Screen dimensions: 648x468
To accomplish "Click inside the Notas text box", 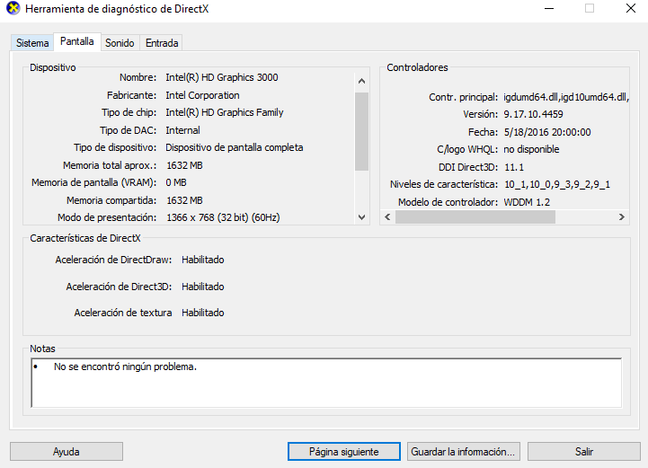I will 326,383.
